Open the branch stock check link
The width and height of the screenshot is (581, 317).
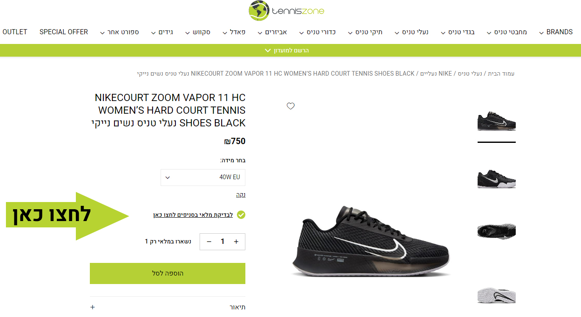click(193, 215)
